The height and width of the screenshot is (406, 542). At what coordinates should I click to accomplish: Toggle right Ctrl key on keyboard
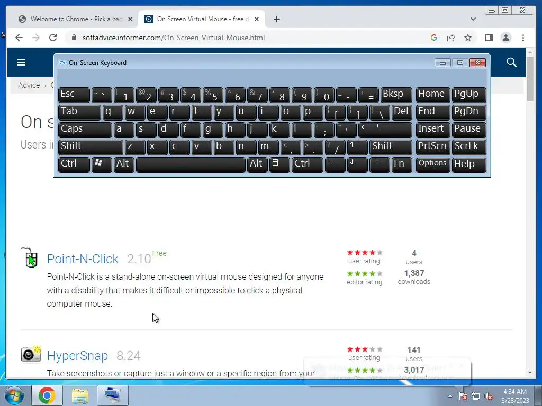tap(308, 164)
